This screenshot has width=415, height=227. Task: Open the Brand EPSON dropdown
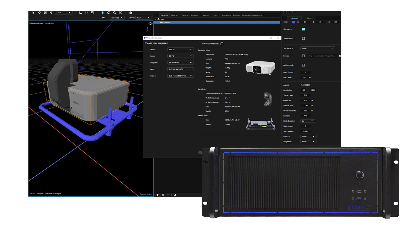pyautogui.click(x=180, y=50)
